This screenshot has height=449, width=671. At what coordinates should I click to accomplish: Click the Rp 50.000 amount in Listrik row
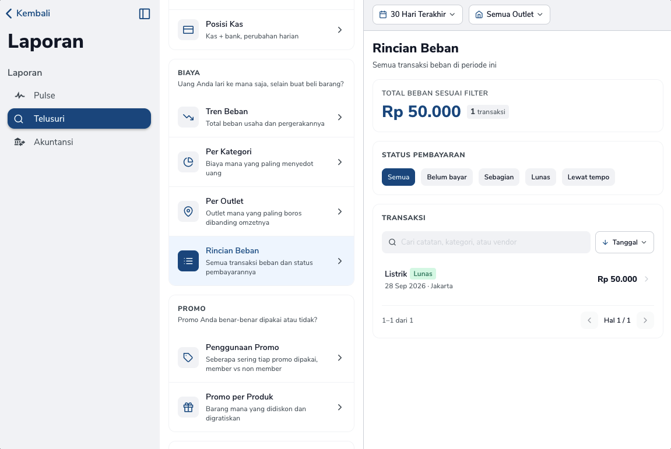point(617,279)
